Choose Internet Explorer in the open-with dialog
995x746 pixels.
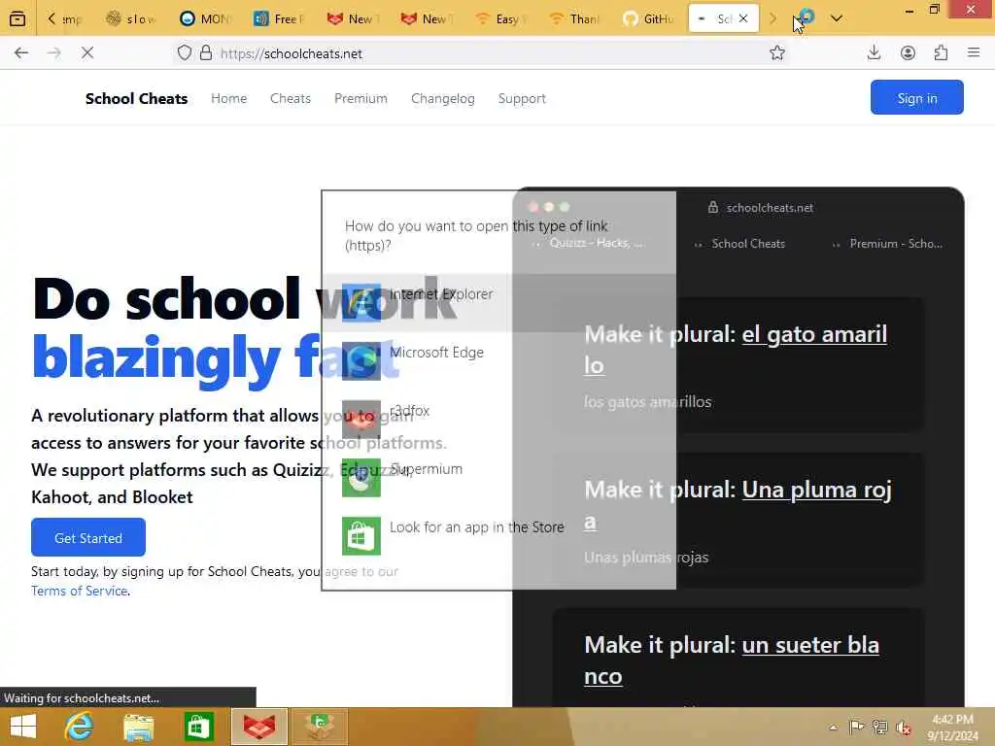pyautogui.click(x=498, y=303)
